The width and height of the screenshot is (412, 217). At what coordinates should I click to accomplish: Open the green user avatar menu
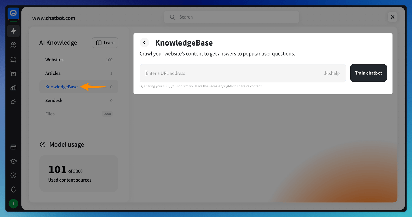13,204
